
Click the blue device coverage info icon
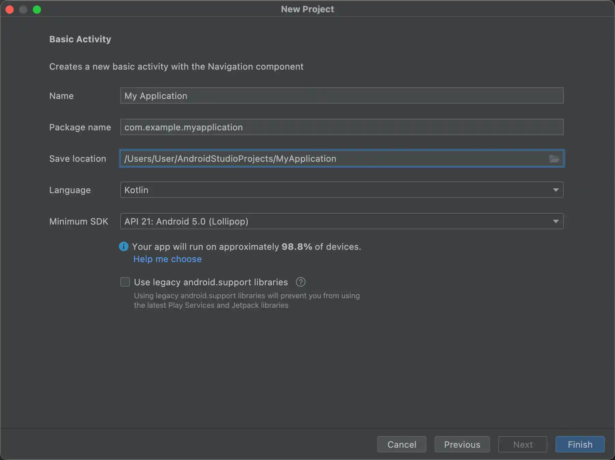pyautogui.click(x=124, y=246)
